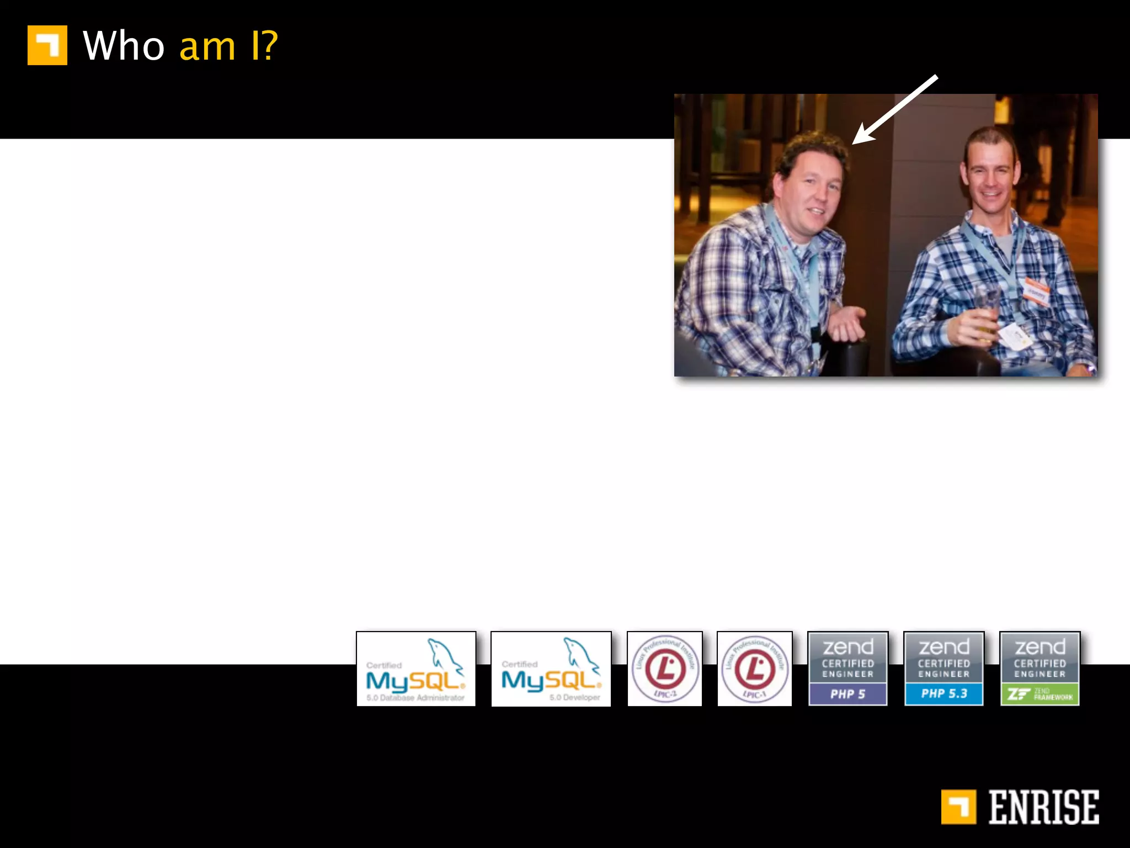Click the white arrow pointing at the man

pos(894,109)
